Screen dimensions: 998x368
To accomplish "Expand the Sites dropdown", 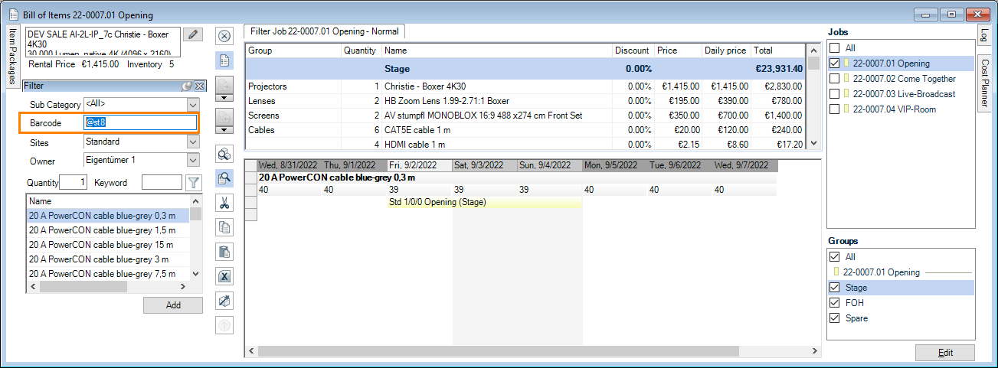I will [193, 142].
